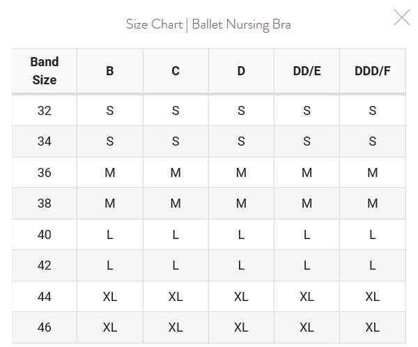Click the DD/E cup column header

[x=307, y=71]
